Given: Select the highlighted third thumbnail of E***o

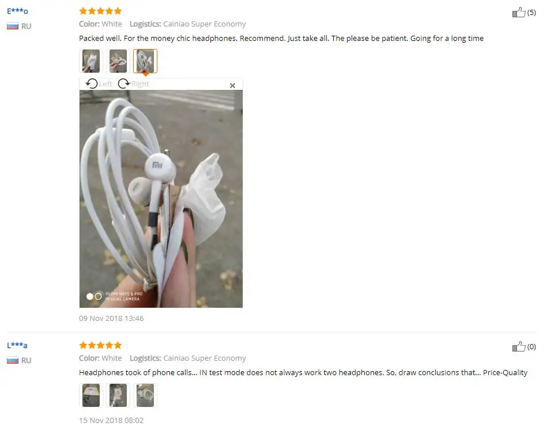Looking at the screenshot, I should [145, 61].
